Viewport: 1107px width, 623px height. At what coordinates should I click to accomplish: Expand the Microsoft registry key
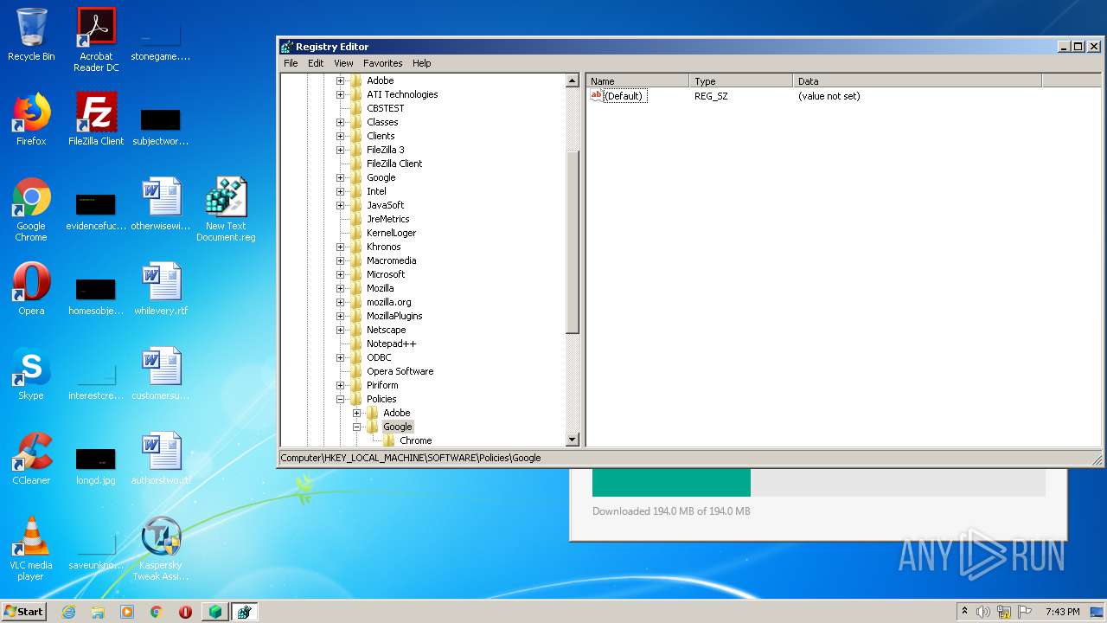pos(340,274)
